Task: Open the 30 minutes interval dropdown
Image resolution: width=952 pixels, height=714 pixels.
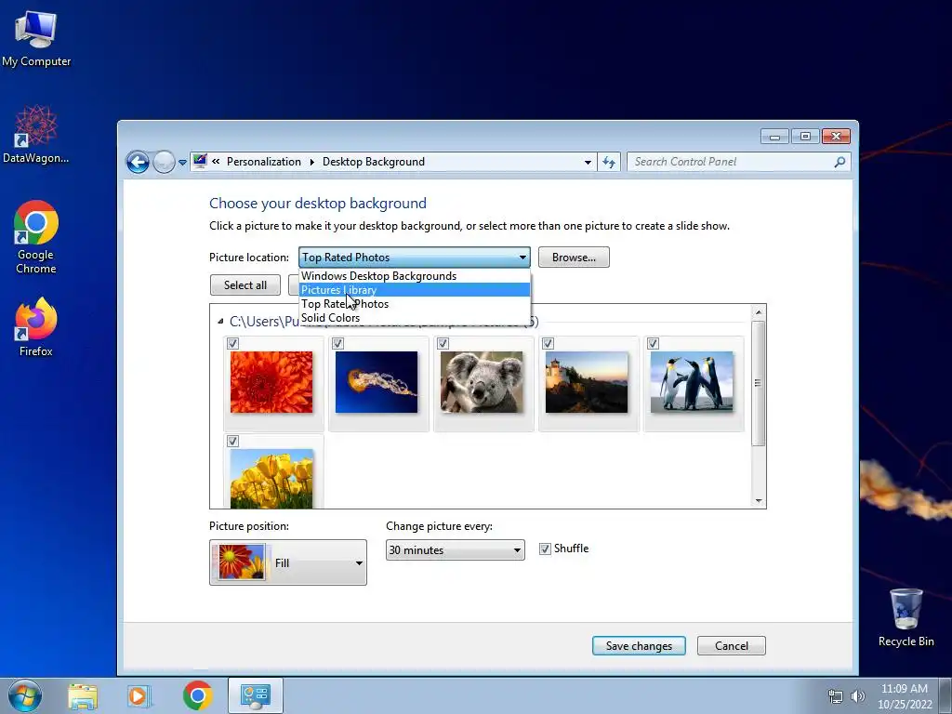Action: click(x=456, y=550)
